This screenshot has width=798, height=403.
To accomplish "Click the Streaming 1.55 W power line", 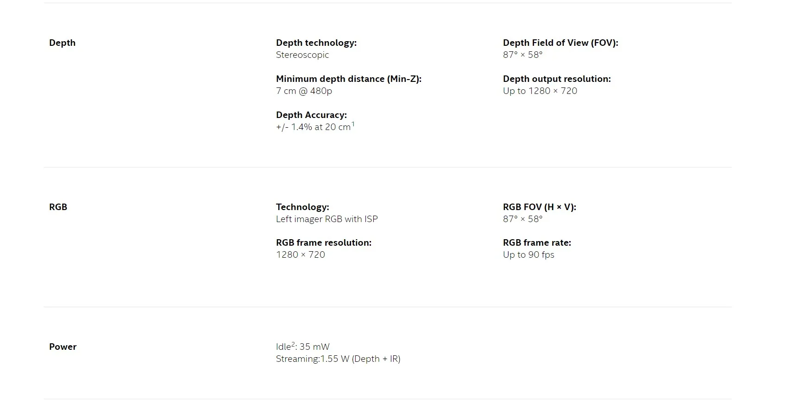I will 338,359.
